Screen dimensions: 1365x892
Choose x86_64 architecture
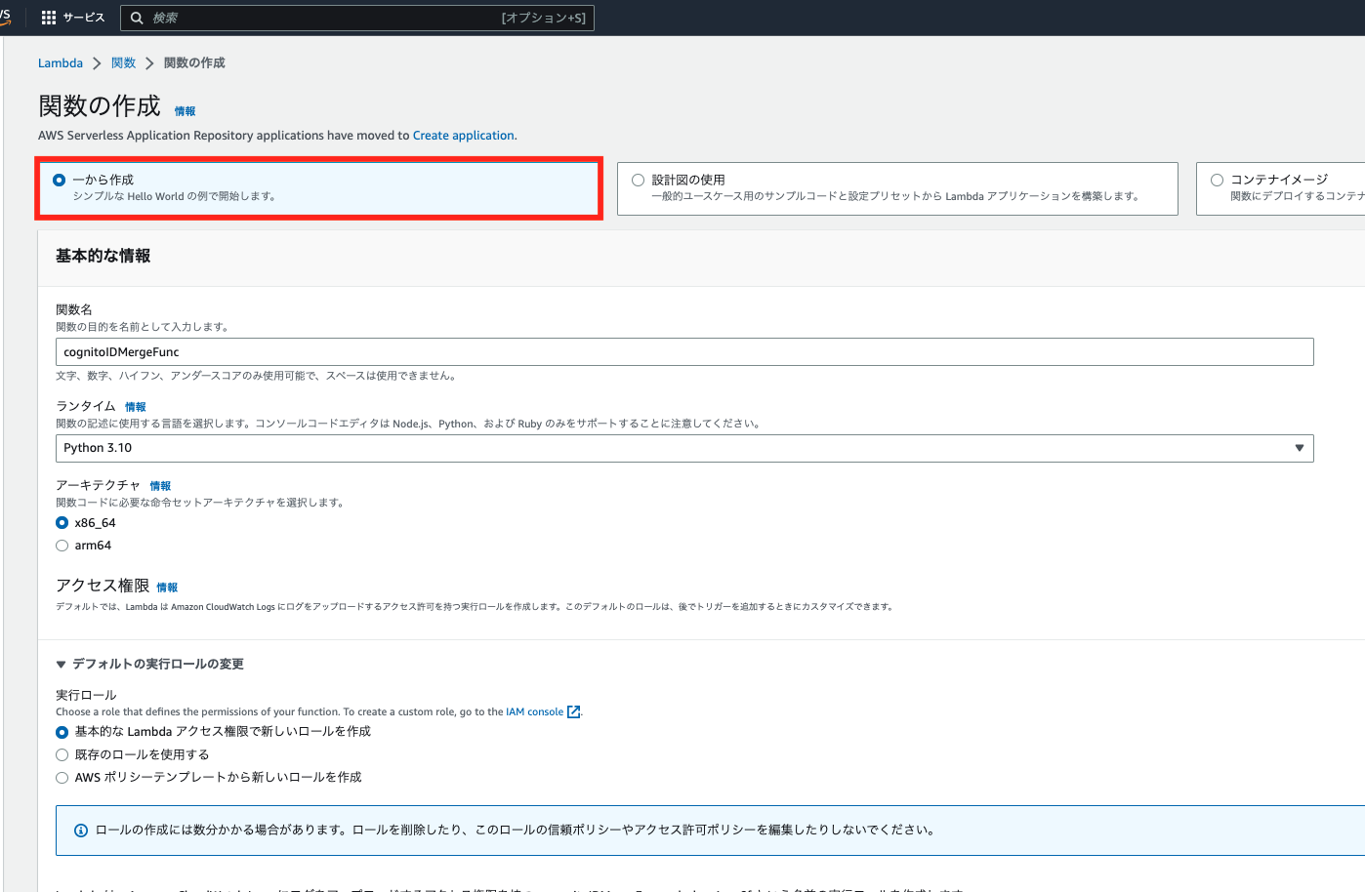pyautogui.click(x=62, y=523)
